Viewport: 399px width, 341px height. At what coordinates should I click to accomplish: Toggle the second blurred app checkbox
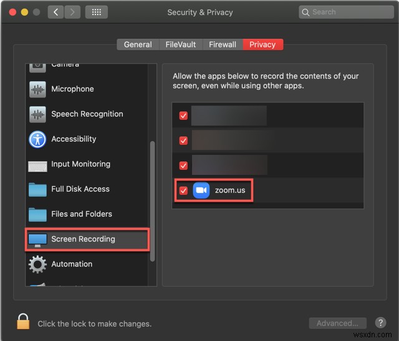pos(183,141)
